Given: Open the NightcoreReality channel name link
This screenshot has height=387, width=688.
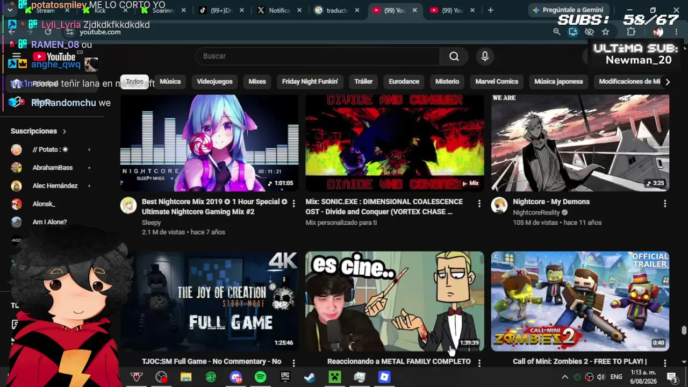Looking at the screenshot, I should (536, 213).
